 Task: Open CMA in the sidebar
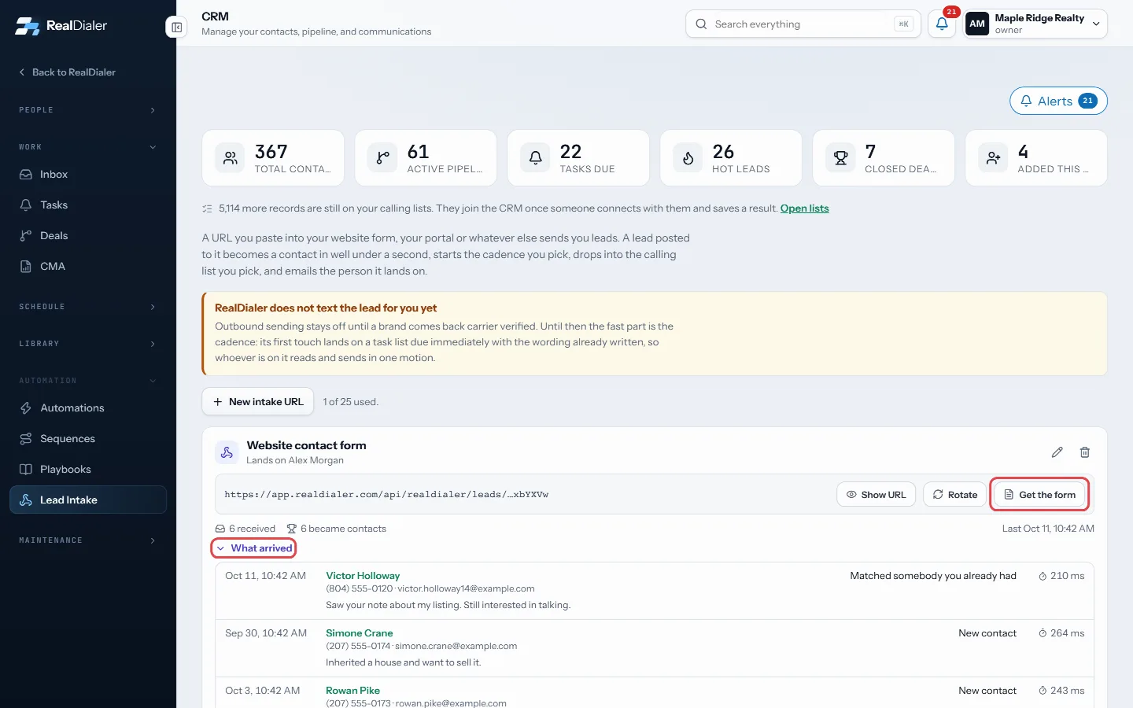pos(88,267)
